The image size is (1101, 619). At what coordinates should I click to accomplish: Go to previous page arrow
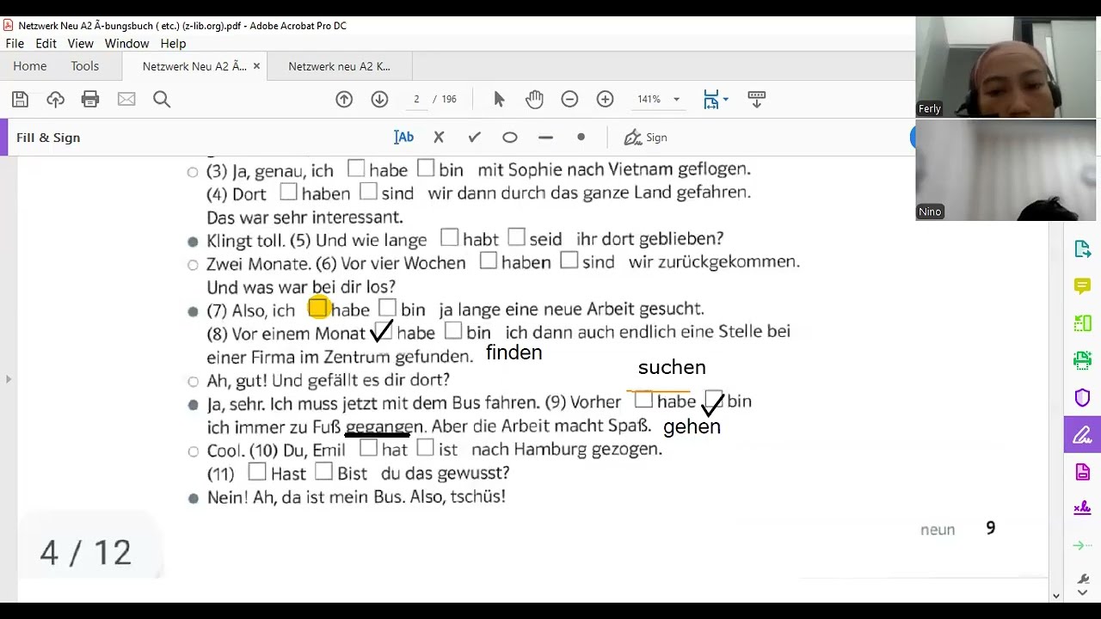point(344,100)
